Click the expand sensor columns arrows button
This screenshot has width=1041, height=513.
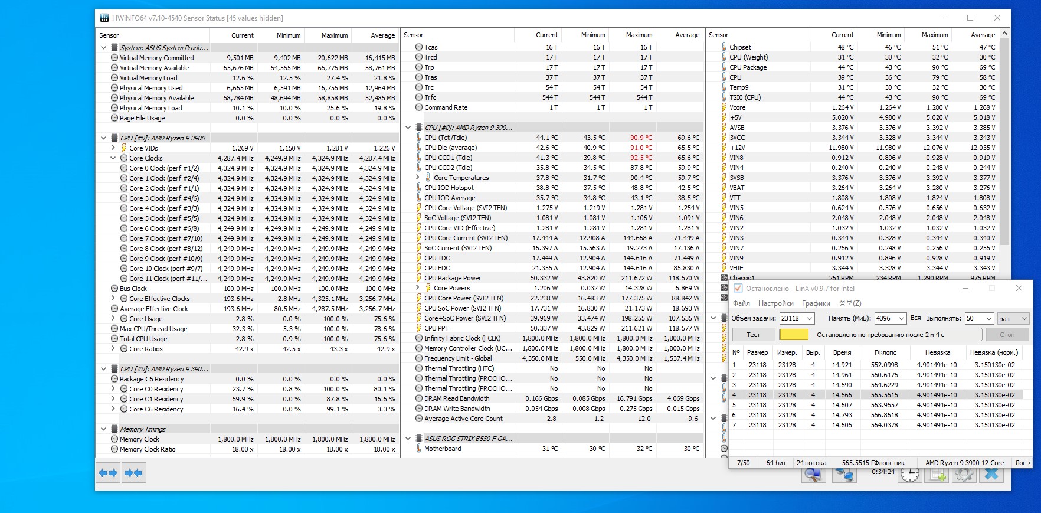(108, 473)
